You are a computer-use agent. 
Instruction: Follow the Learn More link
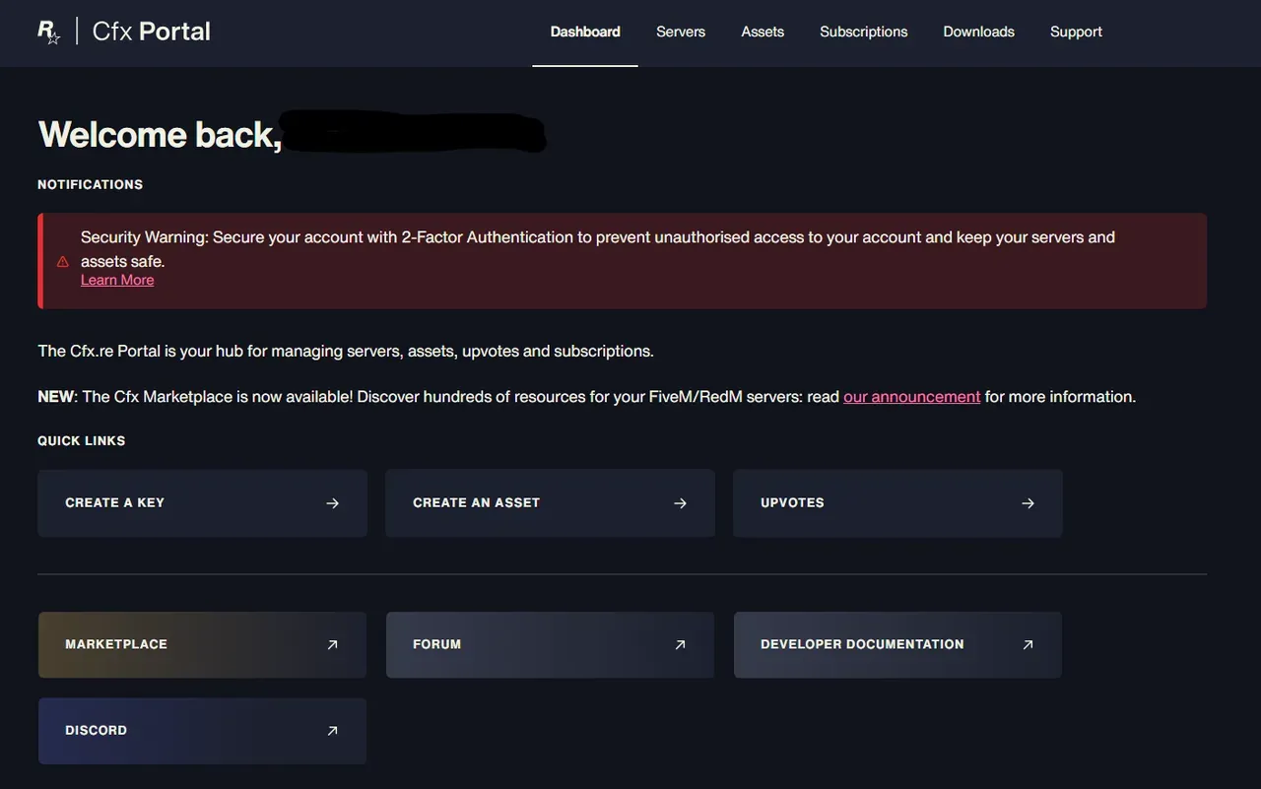click(117, 280)
